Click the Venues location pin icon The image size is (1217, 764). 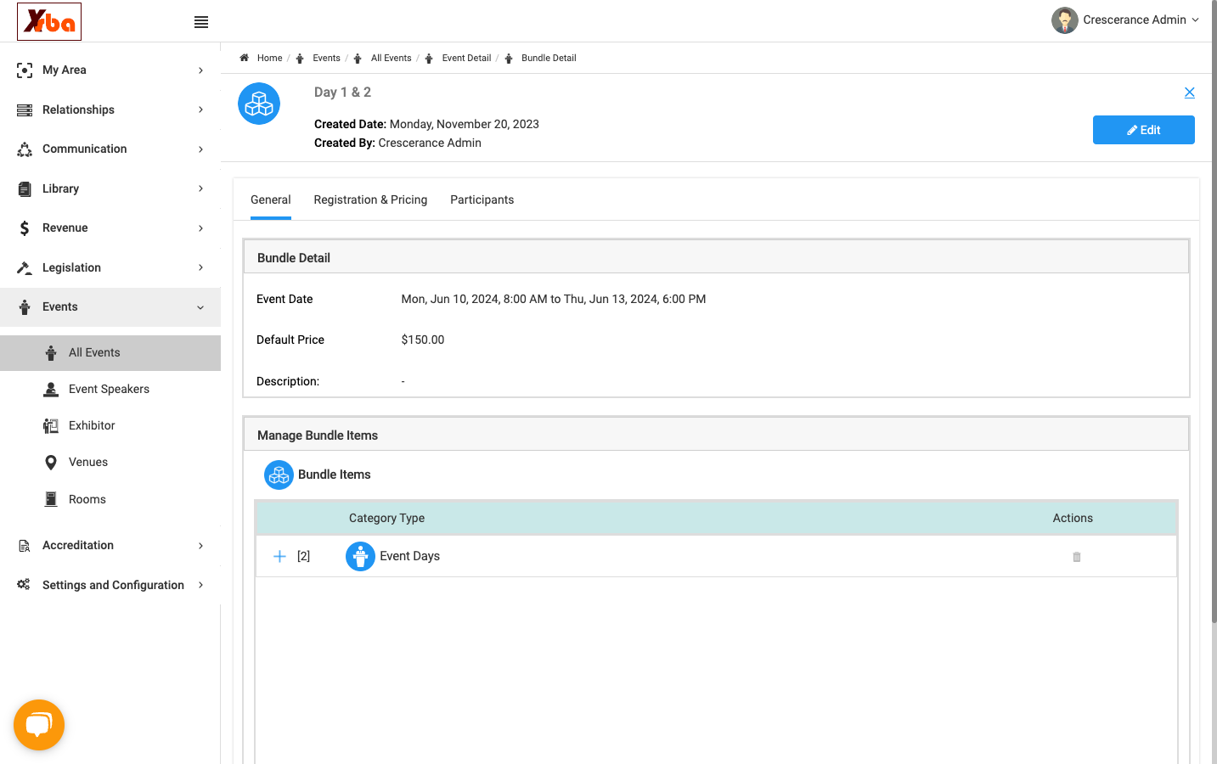click(x=51, y=463)
